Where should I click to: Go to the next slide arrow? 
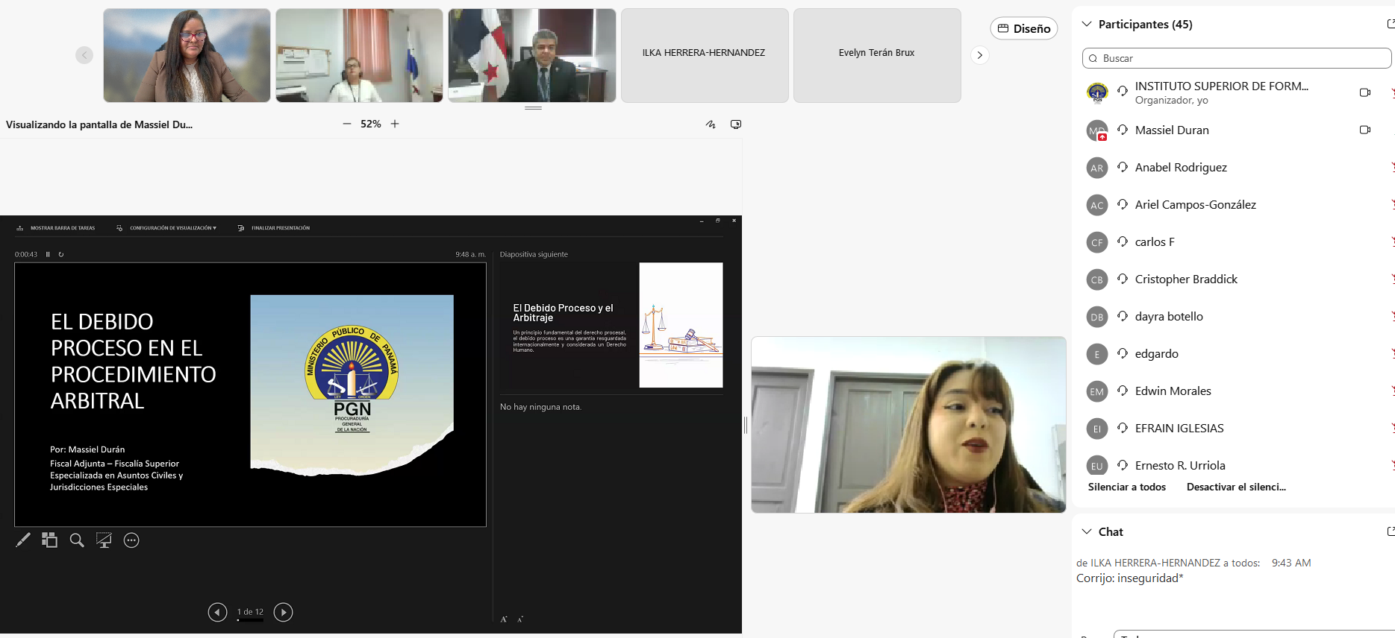(x=283, y=612)
